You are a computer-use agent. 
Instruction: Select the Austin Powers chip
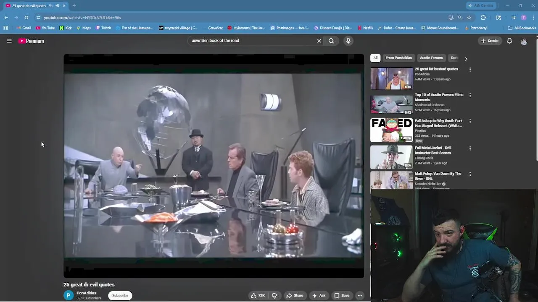coord(431,58)
